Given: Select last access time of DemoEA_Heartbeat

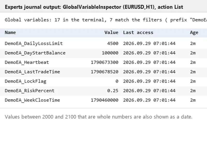Looking at the screenshot, I should 149,62.
